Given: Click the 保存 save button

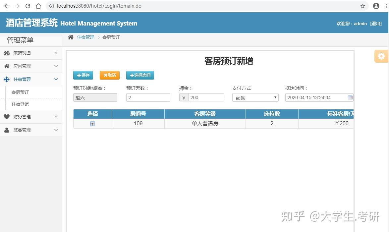Looking at the screenshot, I should pyautogui.click(x=83, y=75).
